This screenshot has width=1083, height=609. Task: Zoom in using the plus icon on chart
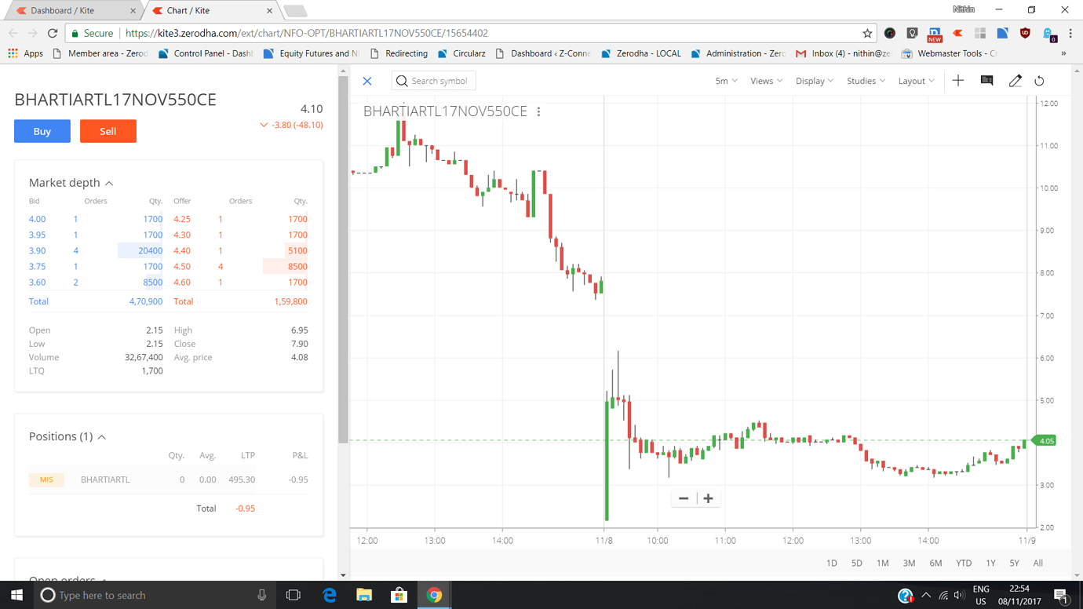pyautogui.click(x=708, y=498)
